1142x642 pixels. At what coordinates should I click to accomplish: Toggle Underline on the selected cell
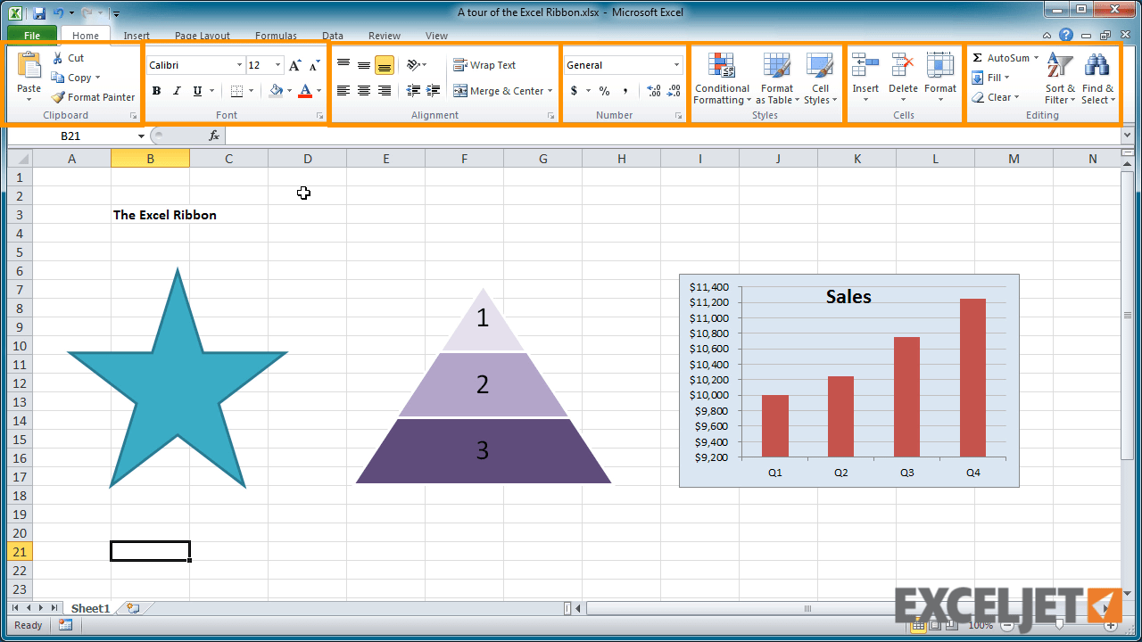point(195,90)
